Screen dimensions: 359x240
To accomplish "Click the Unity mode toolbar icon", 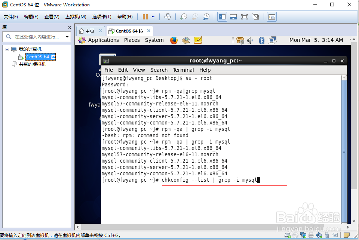I will (x=256, y=17).
